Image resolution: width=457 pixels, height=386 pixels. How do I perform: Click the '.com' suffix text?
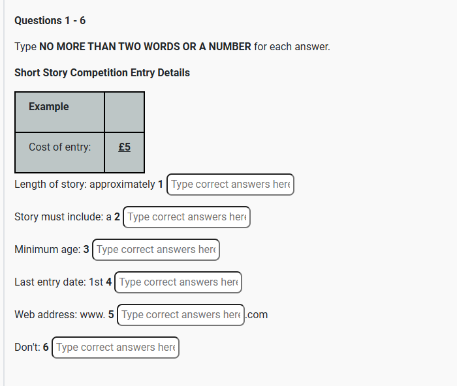pyautogui.click(x=257, y=315)
